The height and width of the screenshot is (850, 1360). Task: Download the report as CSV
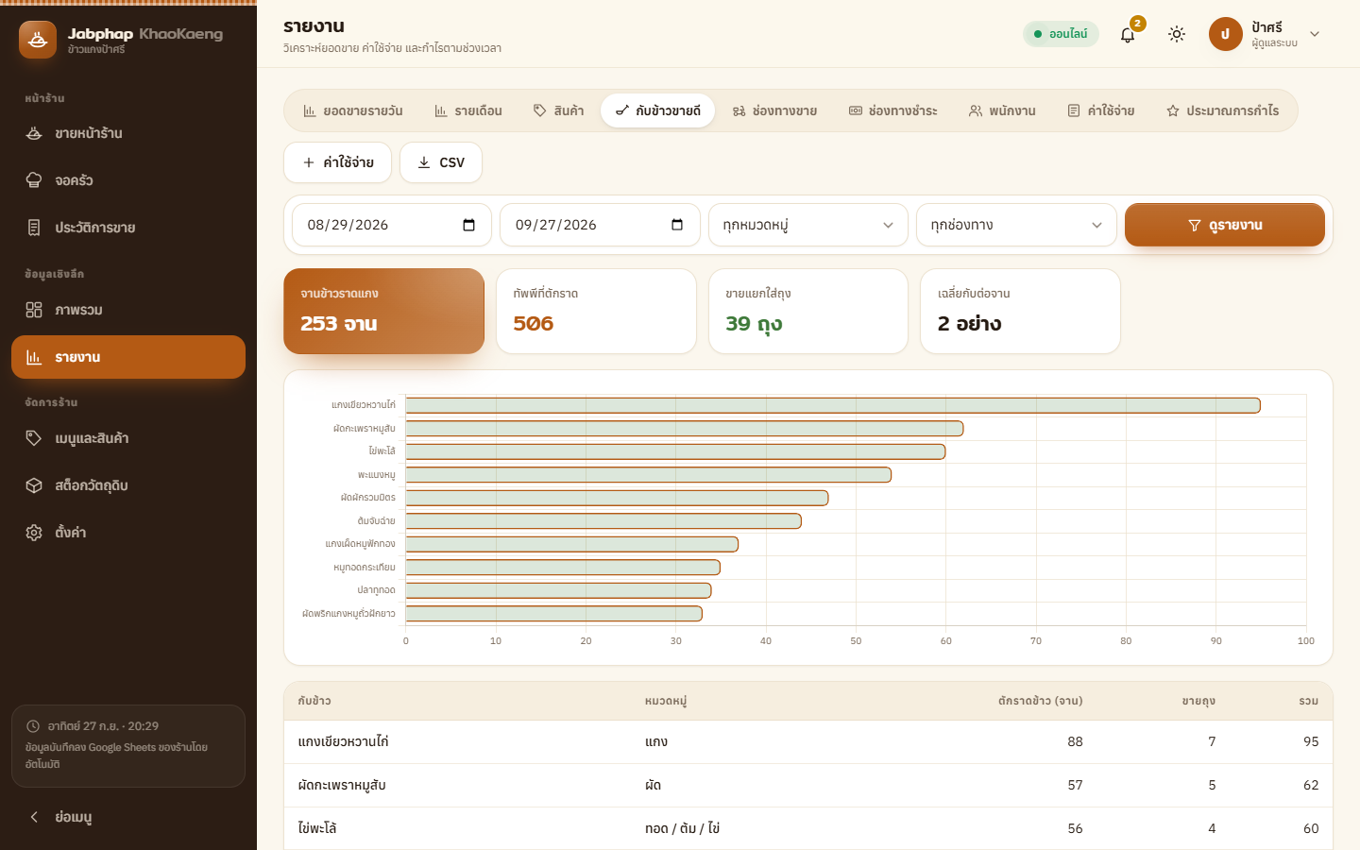[441, 162]
